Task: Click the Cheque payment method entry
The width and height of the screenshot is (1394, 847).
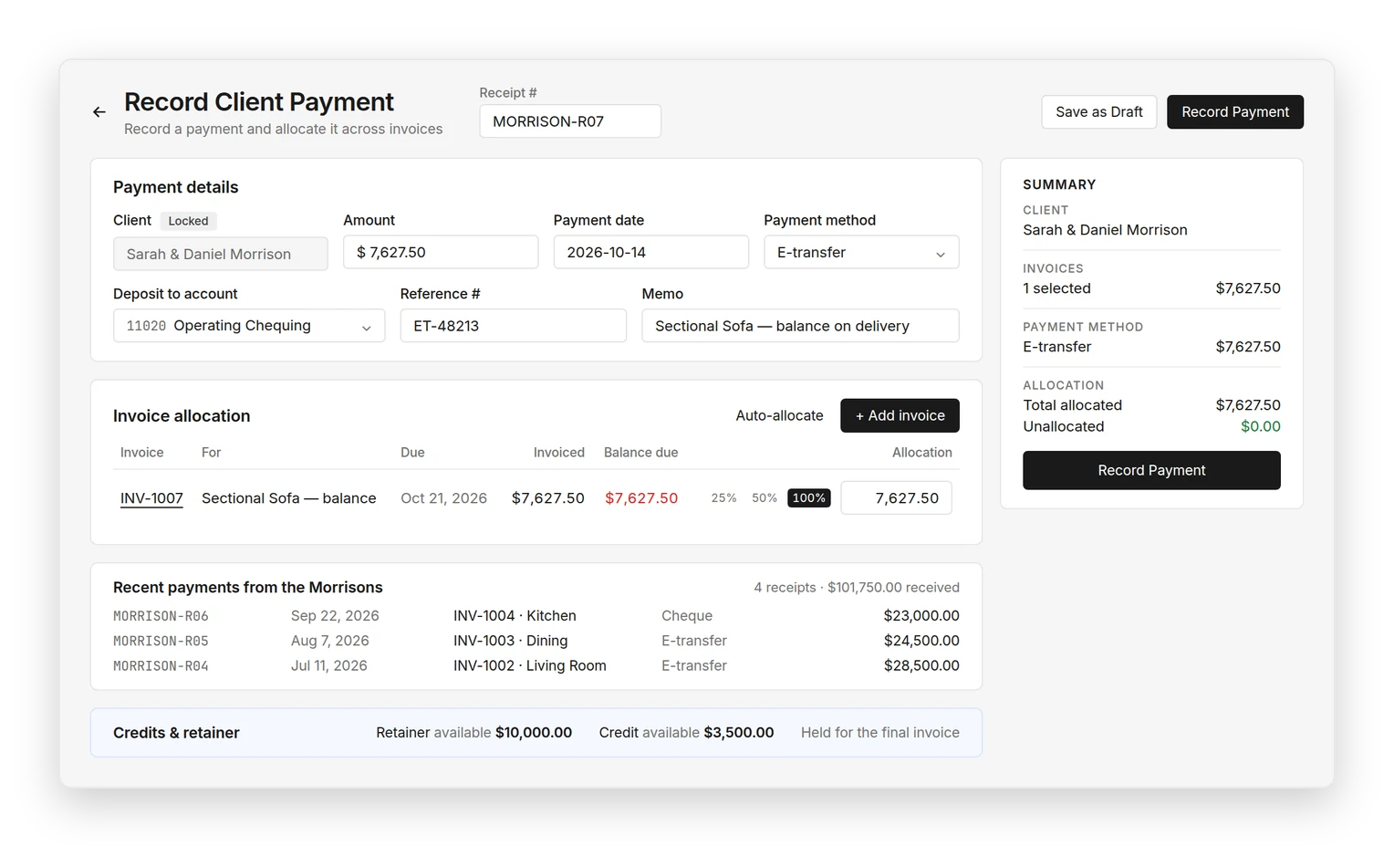Action: [x=687, y=616]
